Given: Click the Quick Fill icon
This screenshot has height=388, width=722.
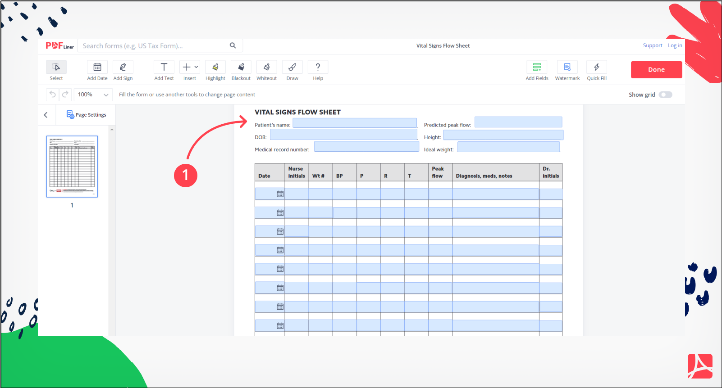Looking at the screenshot, I should pyautogui.click(x=597, y=68).
